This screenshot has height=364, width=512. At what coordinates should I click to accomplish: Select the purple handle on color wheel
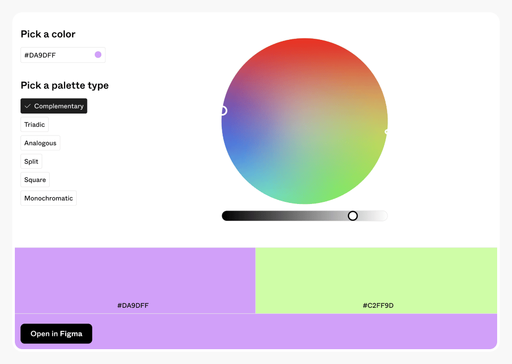[223, 110]
